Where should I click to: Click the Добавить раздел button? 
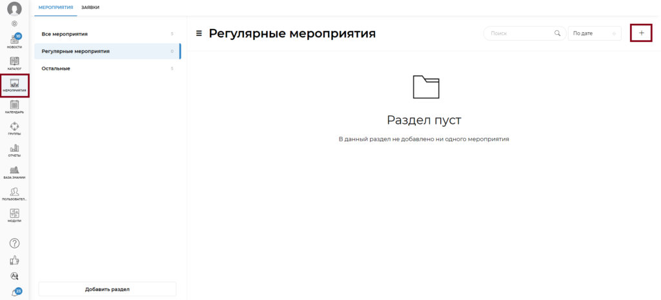[x=107, y=289]
